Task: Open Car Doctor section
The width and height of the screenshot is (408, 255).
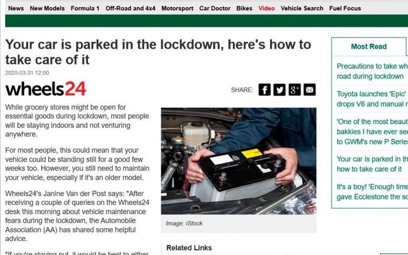Action: [x=215, y=8]
